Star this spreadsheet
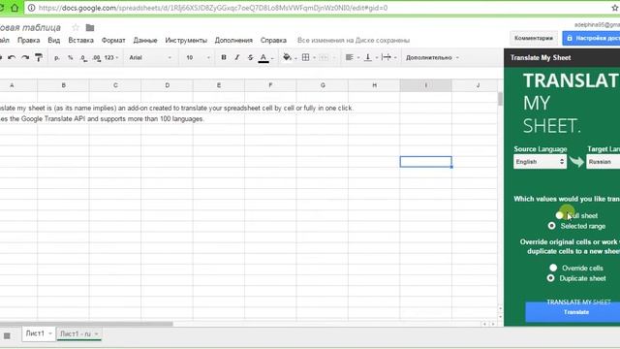Image resolution: width=620 pixels, height=349 pixels. (76, 27)
